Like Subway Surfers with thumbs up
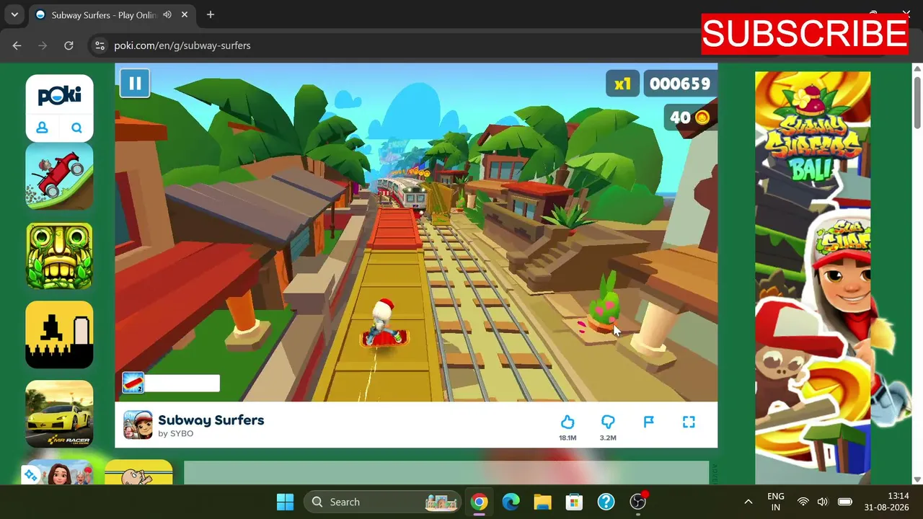923x519 pixels. [x=568, y=422]
